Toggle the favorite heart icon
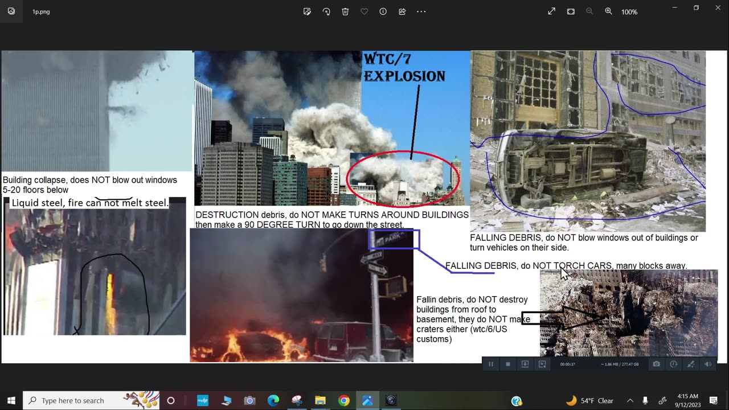The height and width of the screenshot is (410, 729). 364,11
